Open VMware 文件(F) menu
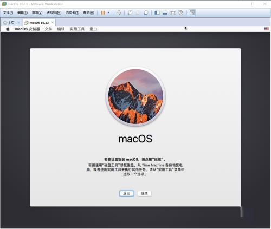This screenshot has height=229, width=271. 8,12
